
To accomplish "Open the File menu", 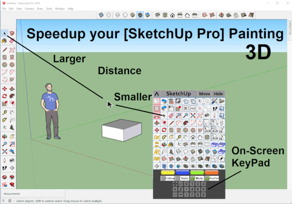I will (x=4, y=8).
